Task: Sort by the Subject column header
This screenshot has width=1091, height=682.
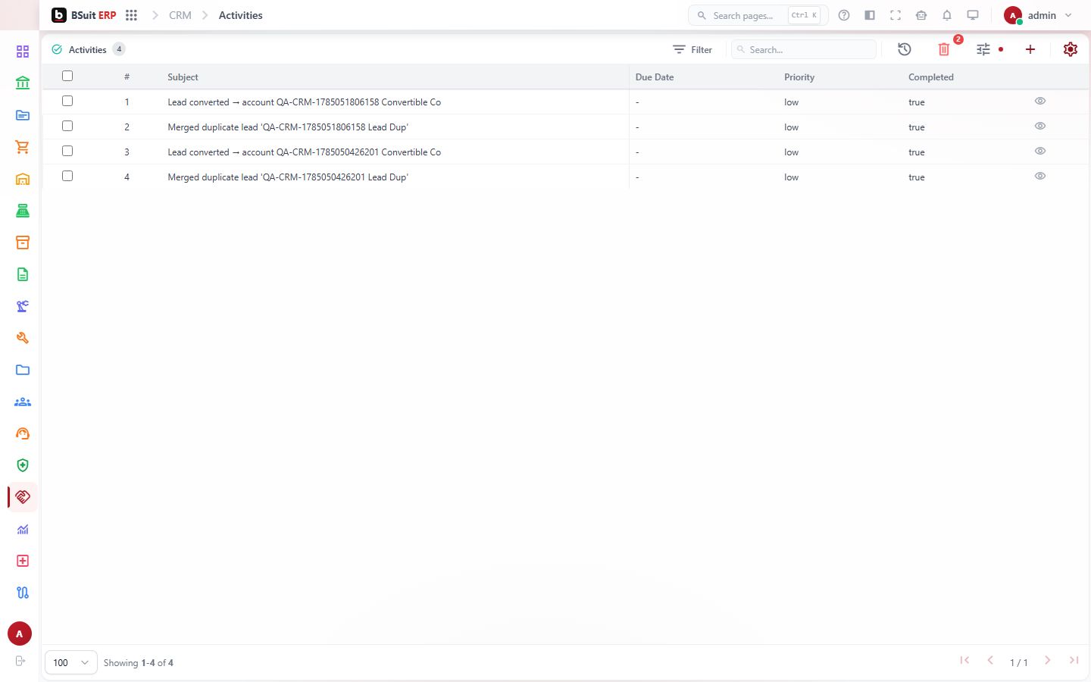Action: pyautogui.click(x=183, y=77)
